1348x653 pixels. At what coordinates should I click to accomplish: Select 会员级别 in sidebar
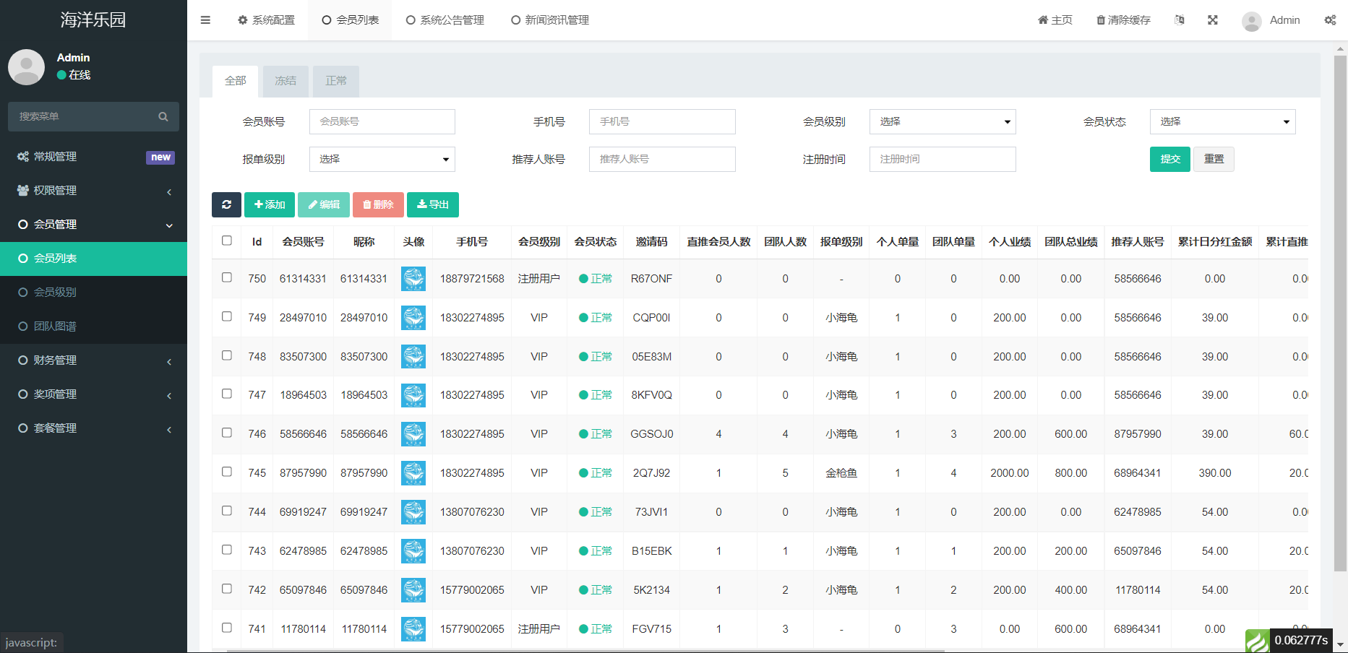[93, 293]
